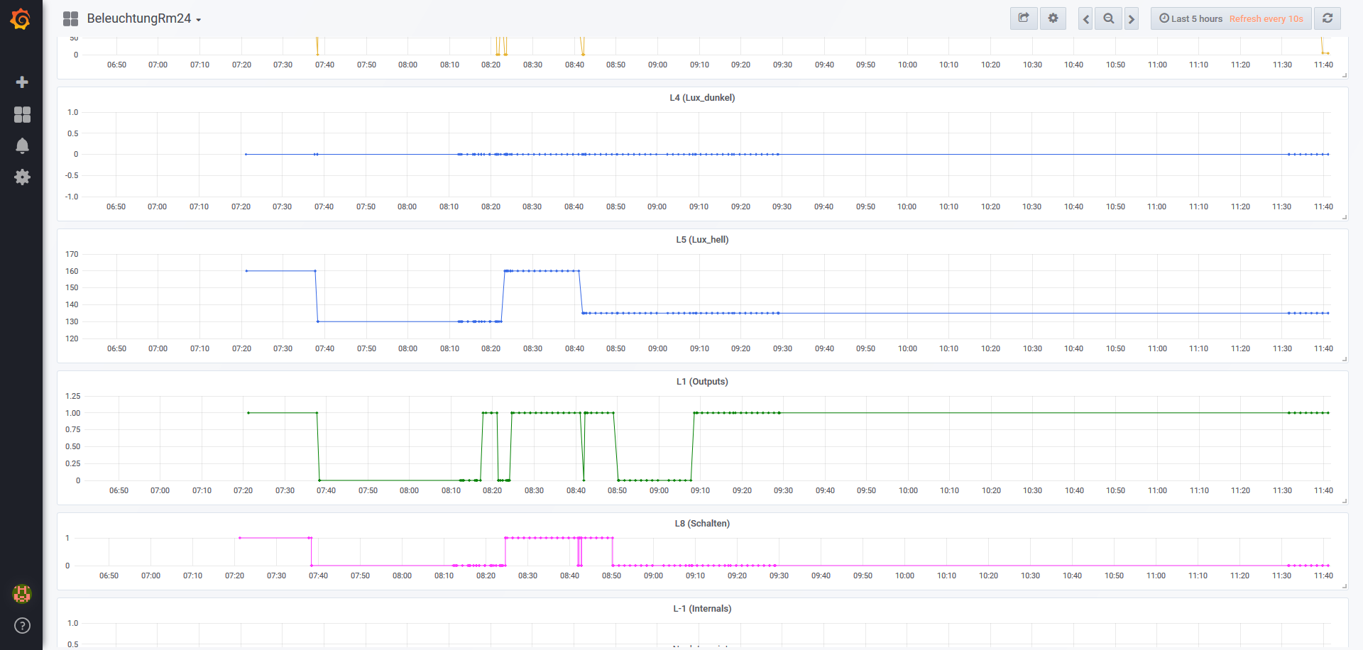Click the -0.5 y-axis value in L4 chart
Image resolution: width=1363 pixels, height=650 pixels.
pyautogui.click(x=72, y=175)
